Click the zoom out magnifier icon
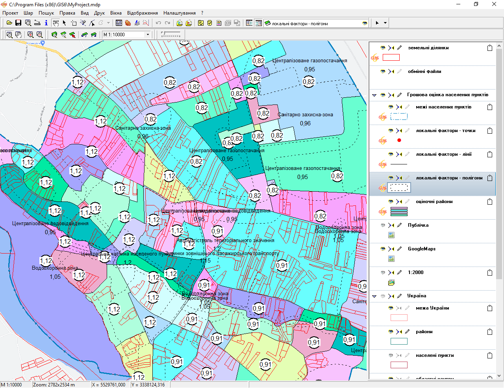The image size is (504, 388). pos(39,35)
